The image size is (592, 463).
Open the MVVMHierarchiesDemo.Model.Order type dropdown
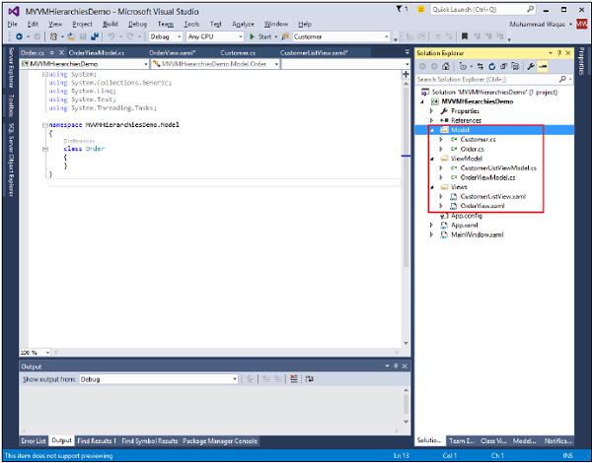(x=215, y=64)
